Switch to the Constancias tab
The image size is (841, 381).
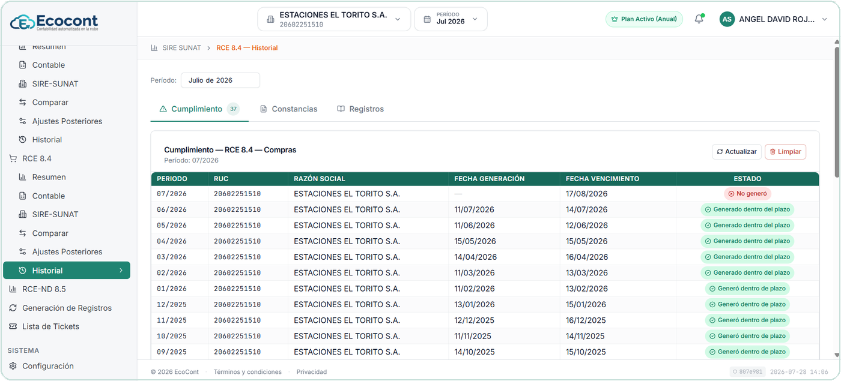288,109
